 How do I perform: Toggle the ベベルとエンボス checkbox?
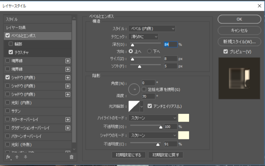(8, 35)
